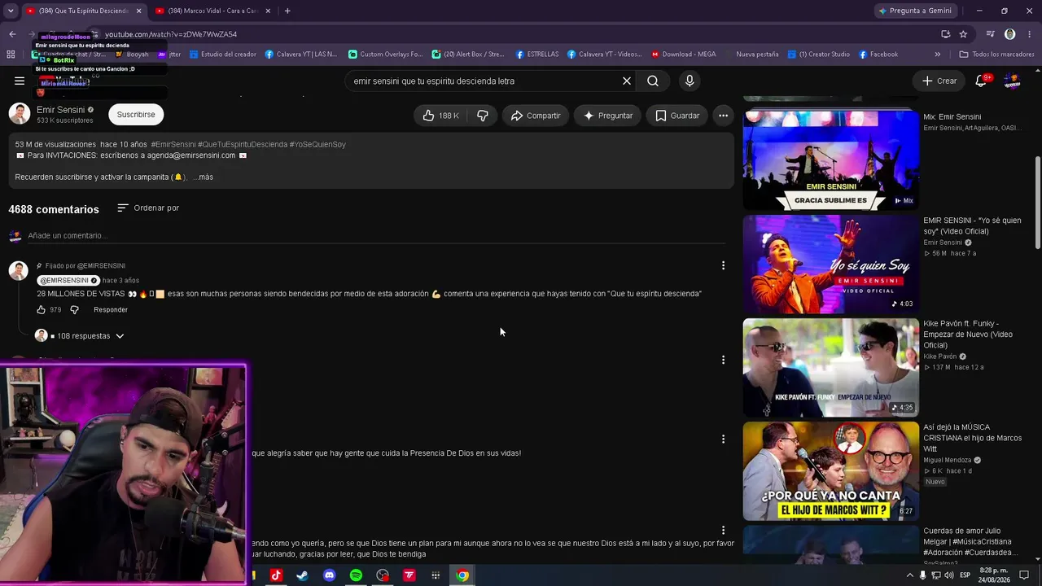Switch to Chrome in the taskbar

tap(462, 575)
